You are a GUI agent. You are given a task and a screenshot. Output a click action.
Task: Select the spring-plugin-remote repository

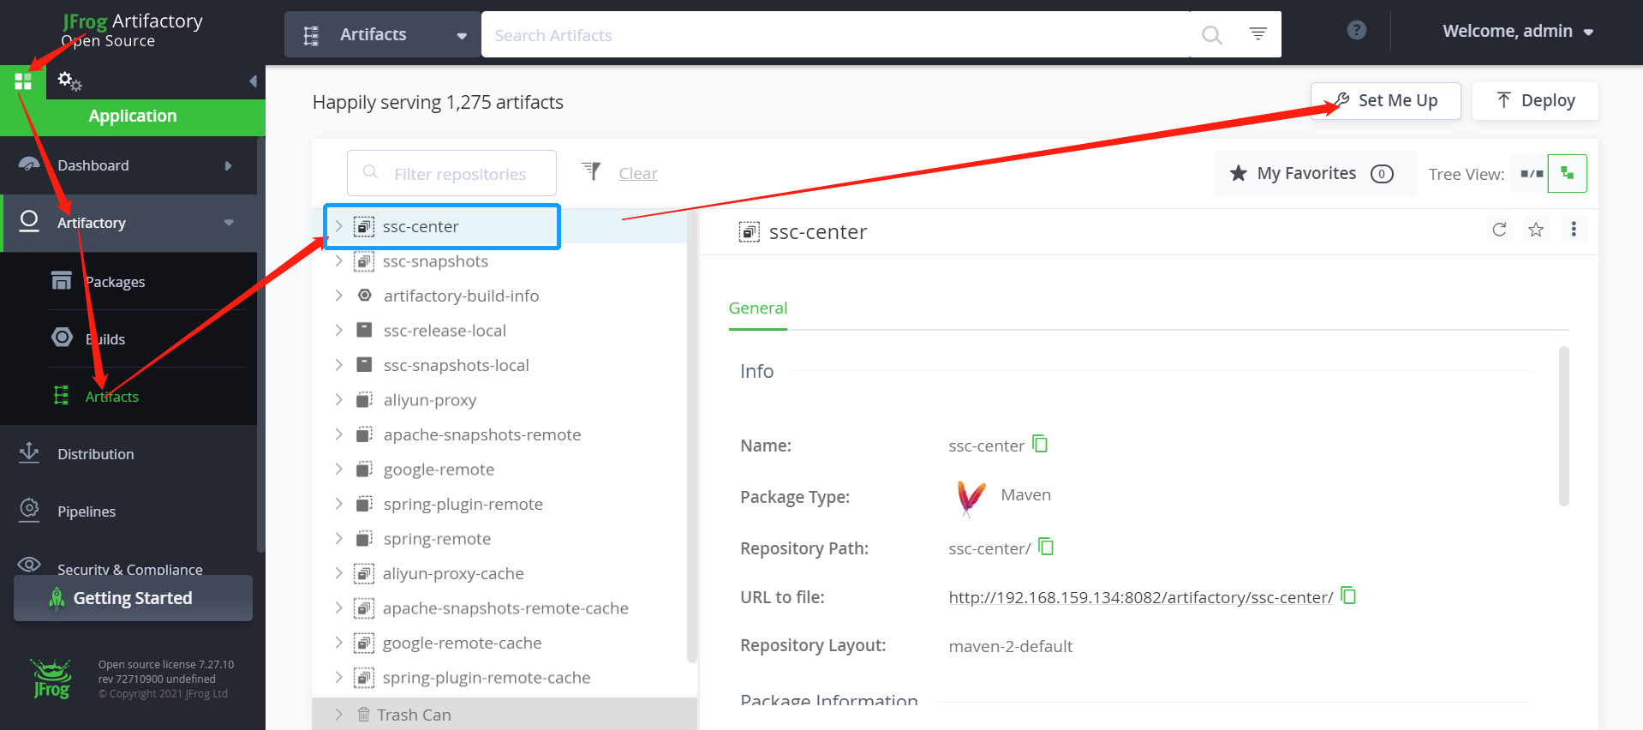463,504
